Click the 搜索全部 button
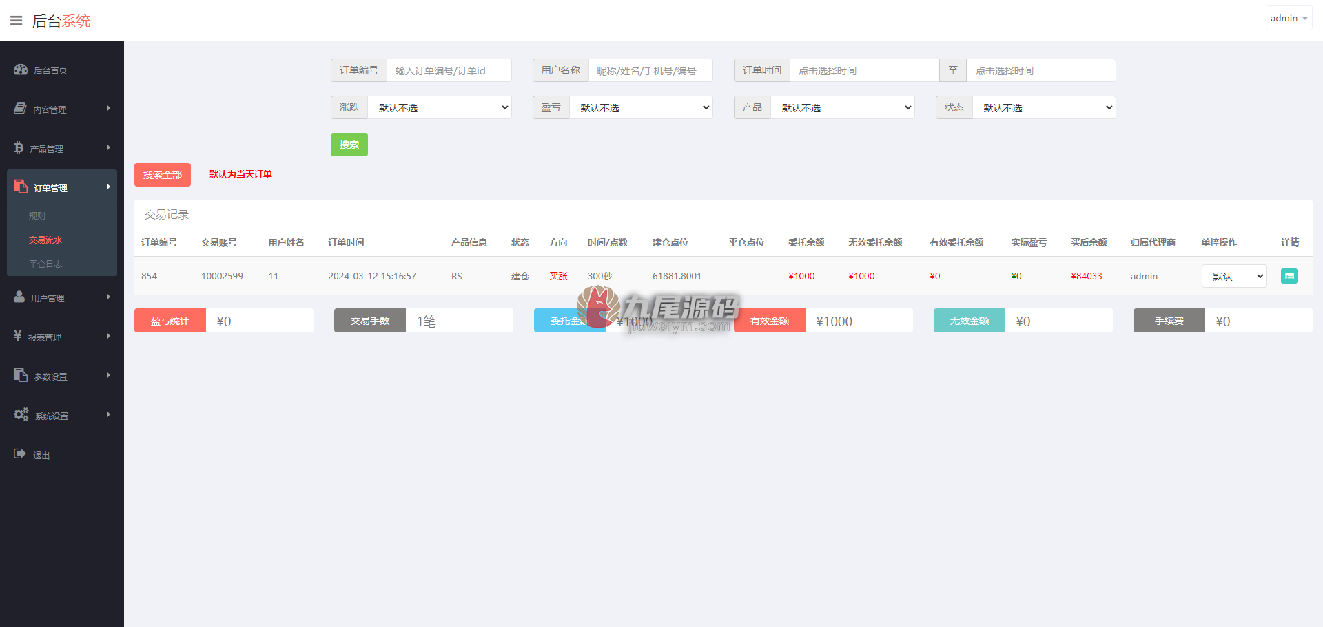The width and height of the screenshot is (1323, 627). (163, 175)
